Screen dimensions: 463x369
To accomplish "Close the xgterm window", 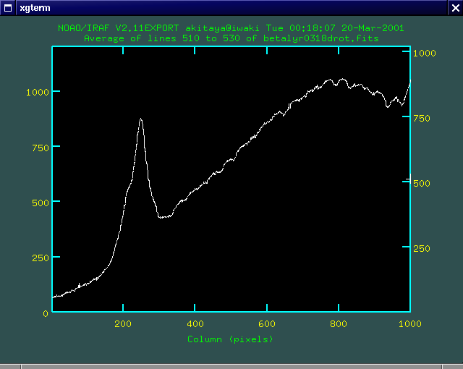I will point(455,7).
